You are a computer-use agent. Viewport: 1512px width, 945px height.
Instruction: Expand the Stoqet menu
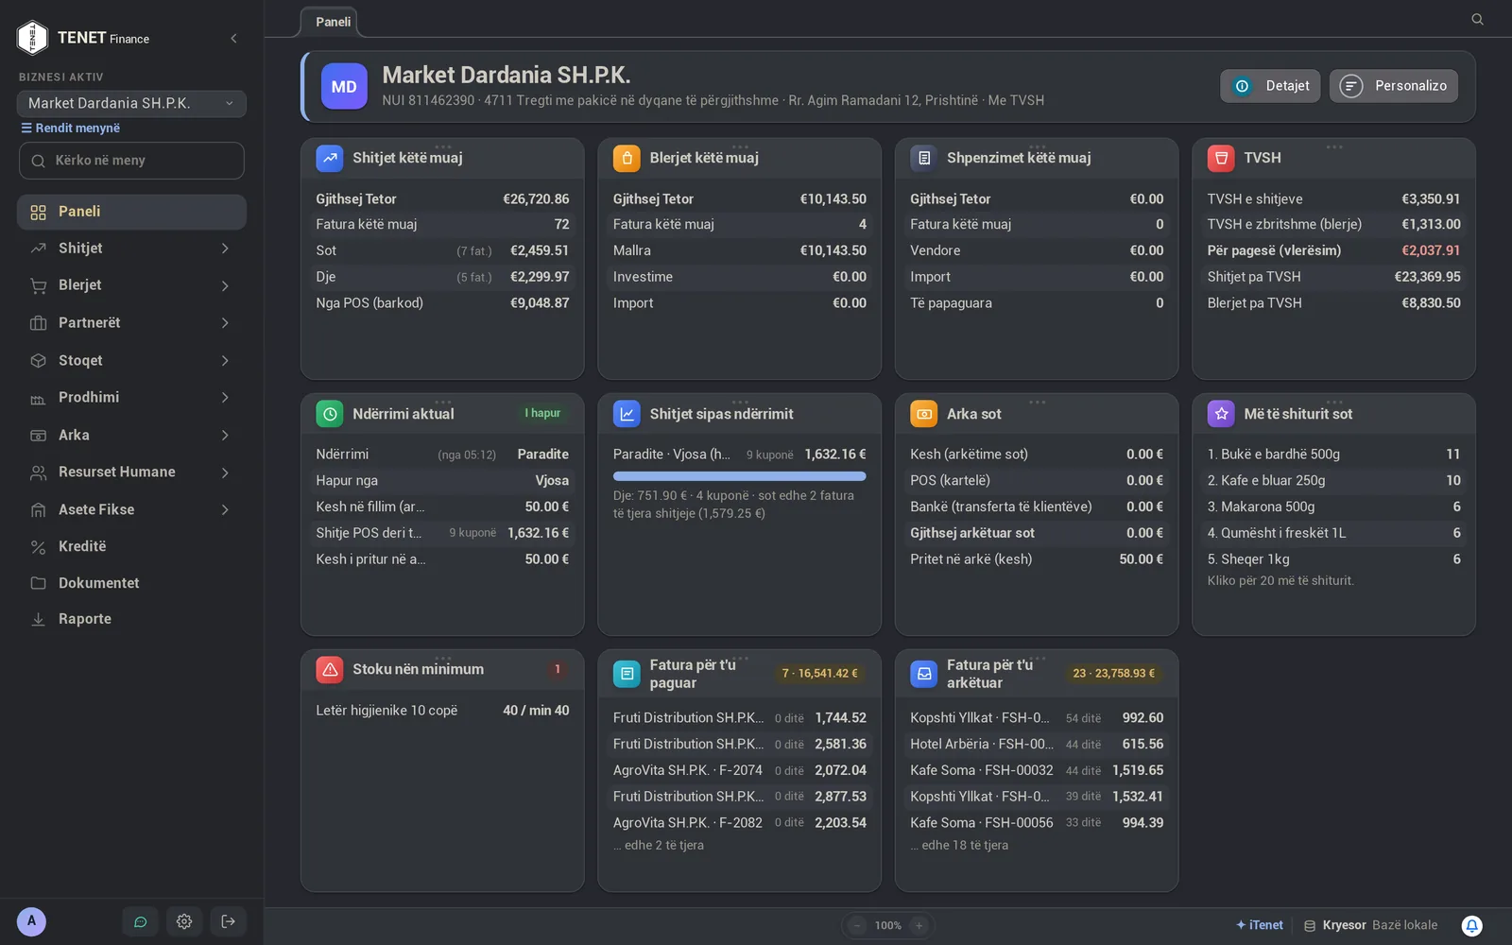tap(131, 360)
